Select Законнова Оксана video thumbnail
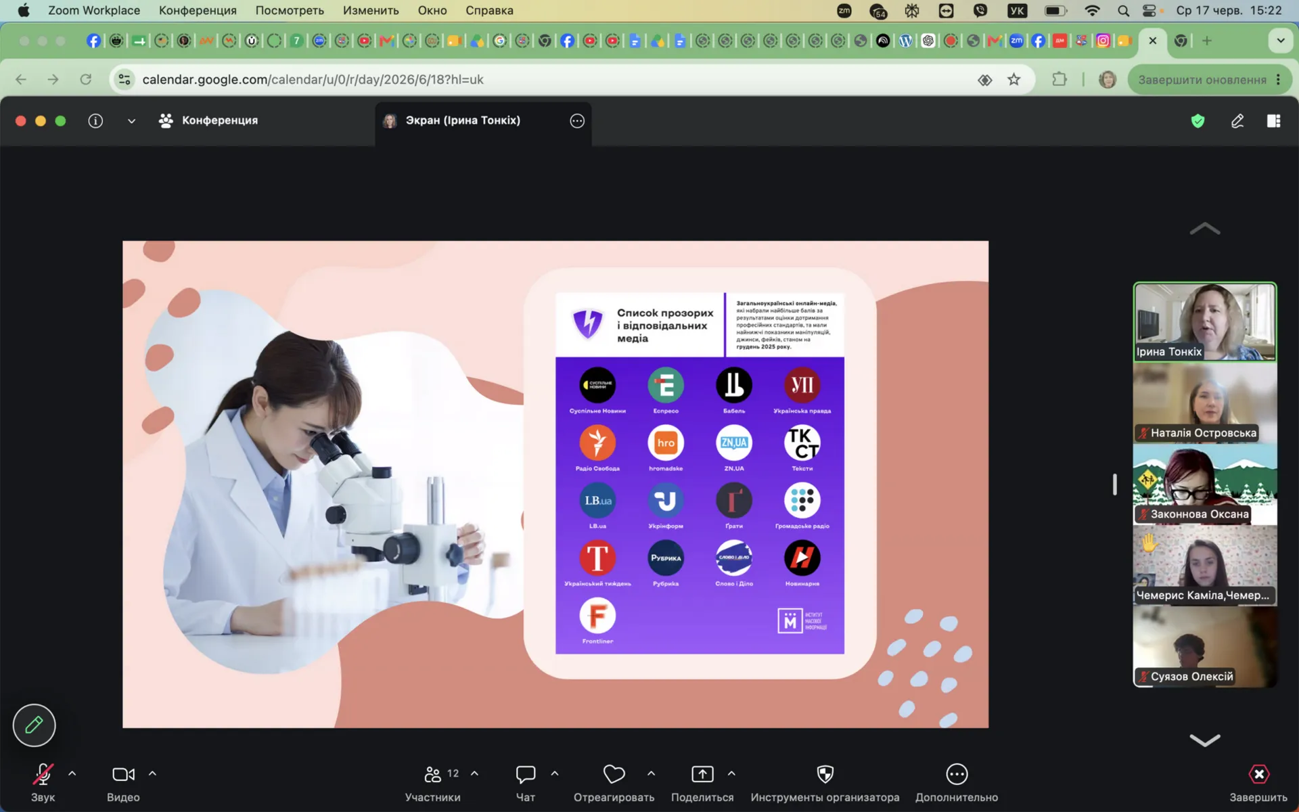The height and width of the screenshot is (812, 1299). 1205,484
